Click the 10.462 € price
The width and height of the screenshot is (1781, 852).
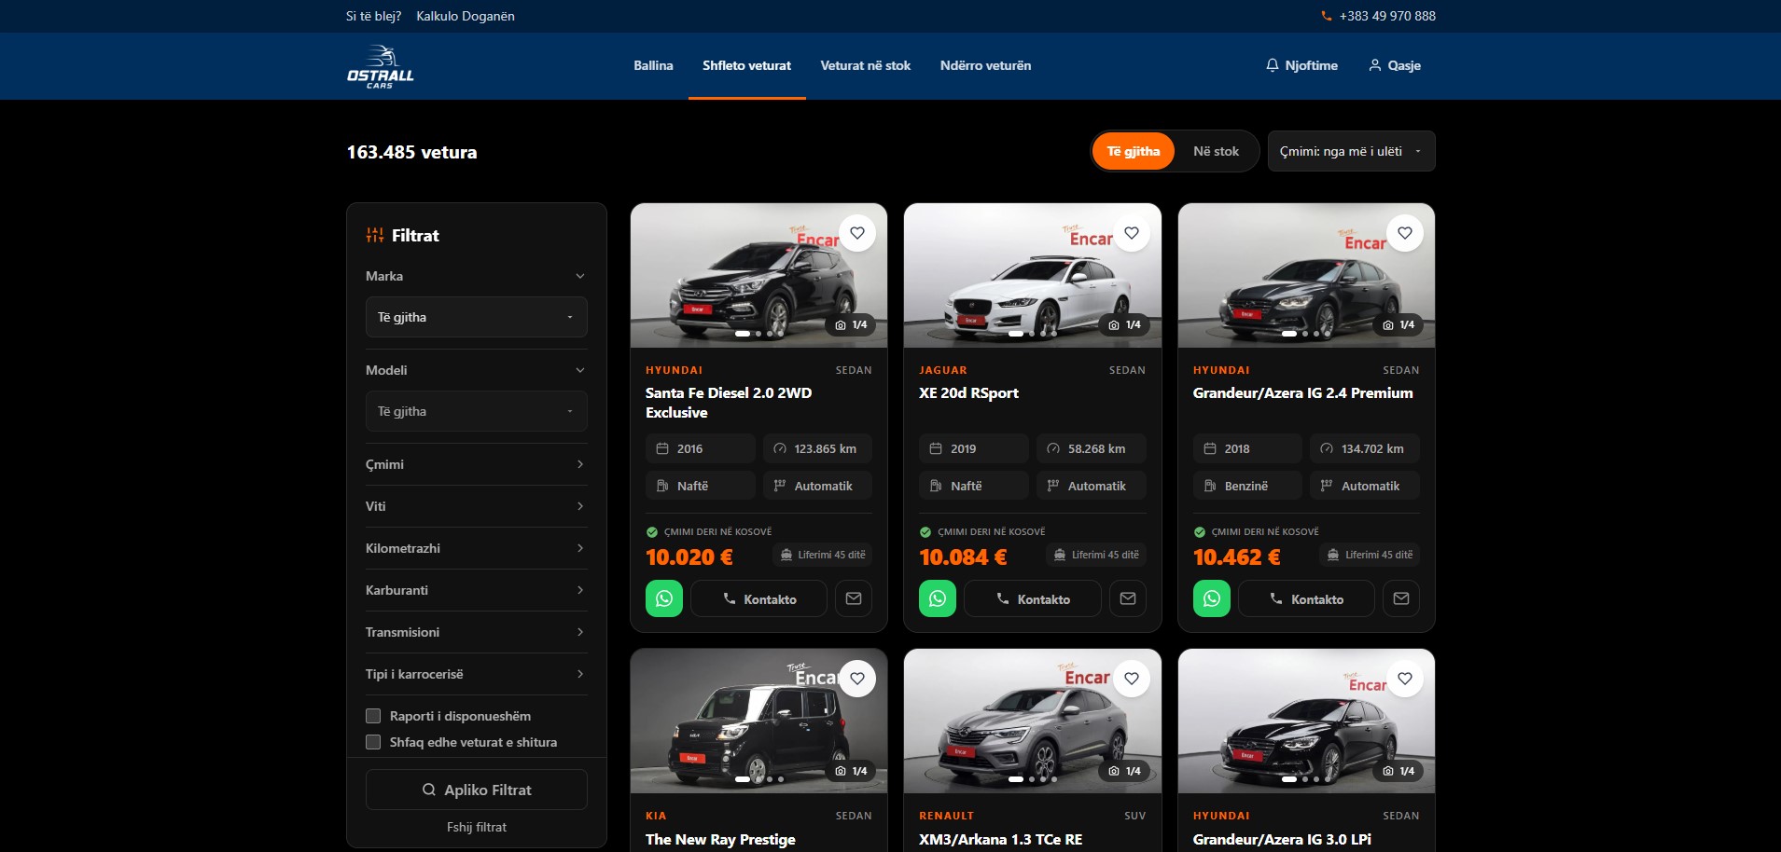(1236, 557)
